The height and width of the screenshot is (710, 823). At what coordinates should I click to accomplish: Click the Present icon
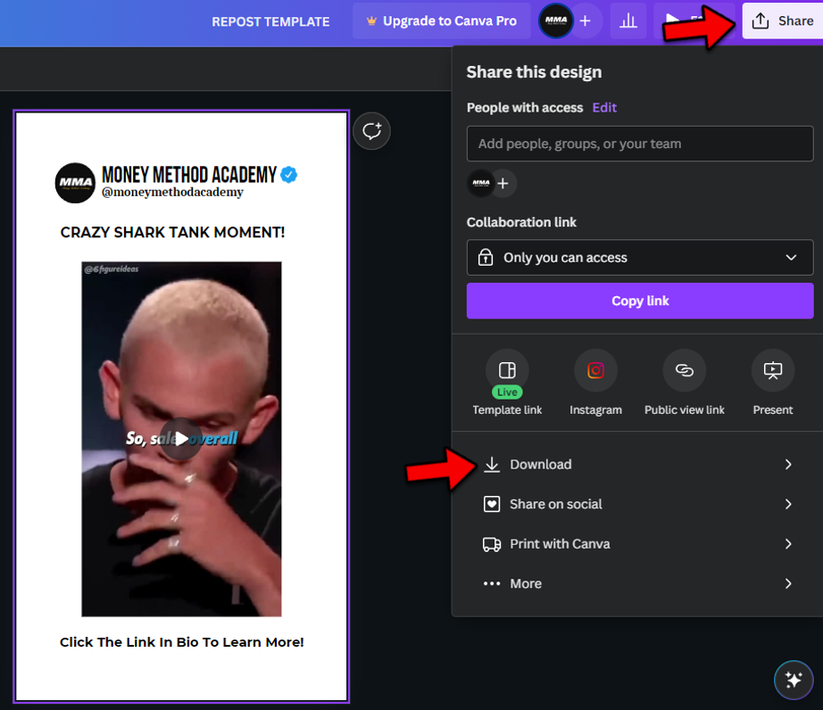click(x=773, y=371)
